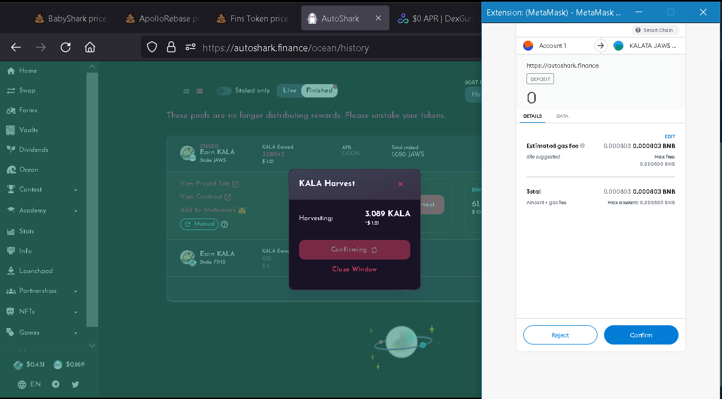The width and height of the screenshot is (722, 399).
Task: Open the View Contract link
Action: point(205,196)
